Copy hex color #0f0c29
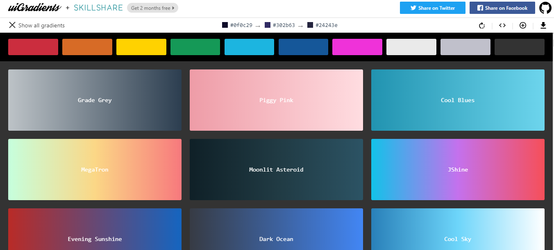Screen dimensions: 554x250 coord(237,25)
